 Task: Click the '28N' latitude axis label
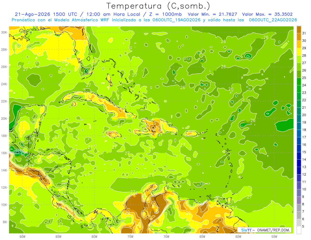4,49
